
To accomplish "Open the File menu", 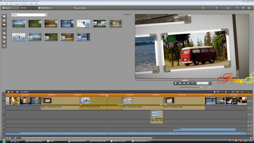I will (x=2, y=4).
